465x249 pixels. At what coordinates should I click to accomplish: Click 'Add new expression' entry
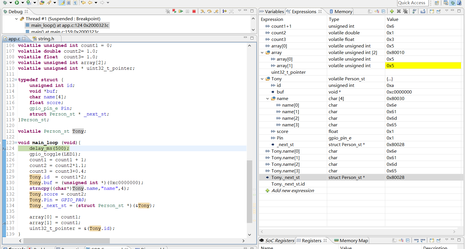(293, 191)
